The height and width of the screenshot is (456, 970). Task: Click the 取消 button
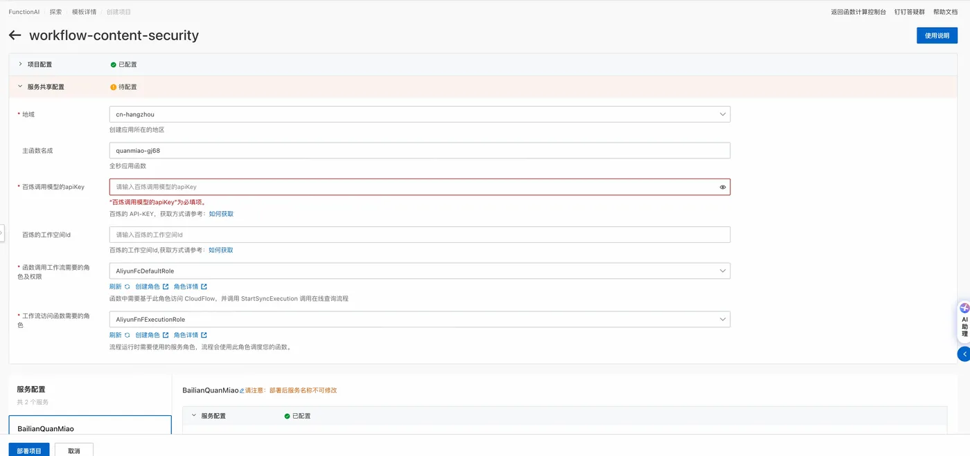[x=74, y=450]
